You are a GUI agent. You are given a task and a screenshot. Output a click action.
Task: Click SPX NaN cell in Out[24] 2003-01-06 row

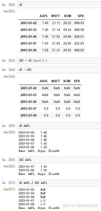tap(77, 102)
